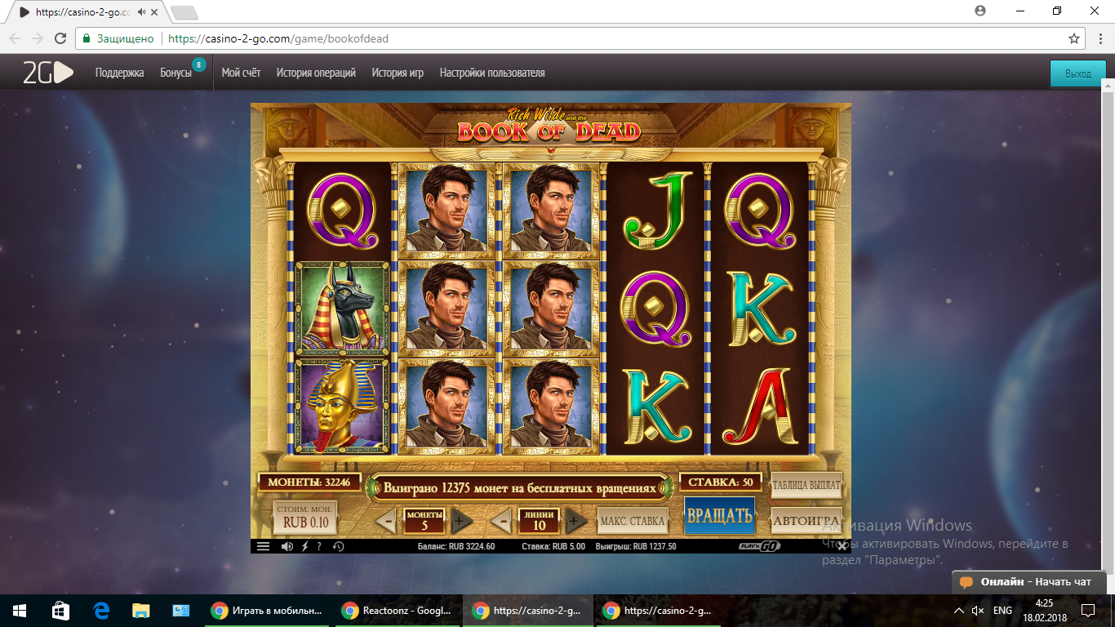Click ENG language indicator

point(1002,611)
